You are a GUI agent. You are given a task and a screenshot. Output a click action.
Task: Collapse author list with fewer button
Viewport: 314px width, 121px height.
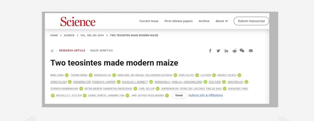pyautogui.click(x=179, y=95)
